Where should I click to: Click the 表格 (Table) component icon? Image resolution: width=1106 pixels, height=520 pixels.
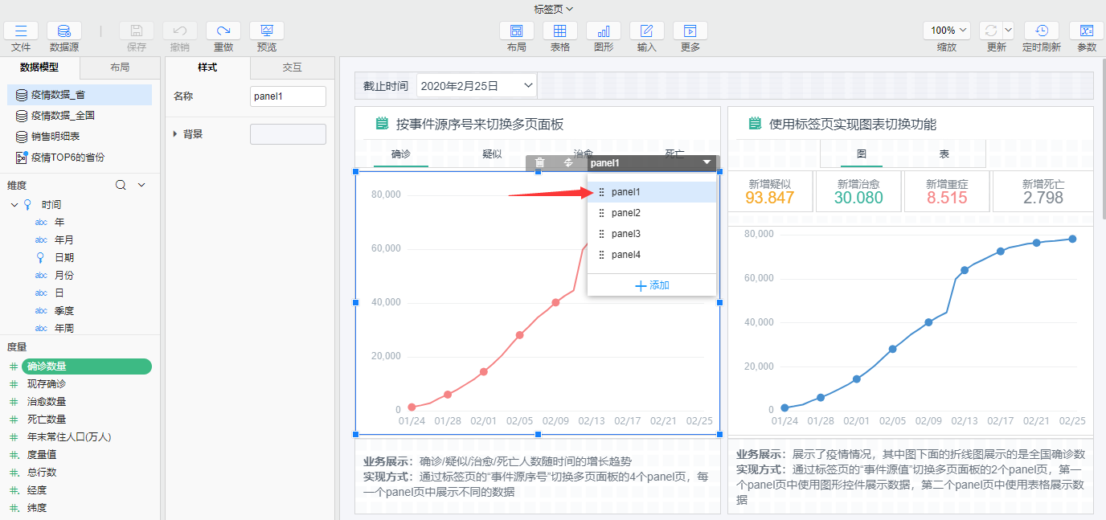pyautogui.click(x=560, y=31)
